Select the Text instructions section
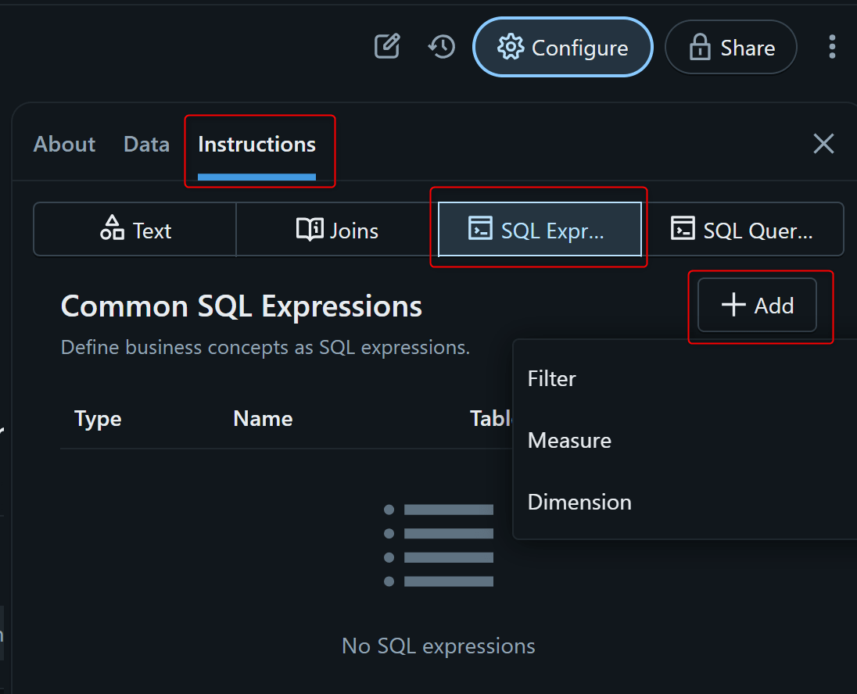This screenshot has width=857, height=694. [x=135, y=230]
